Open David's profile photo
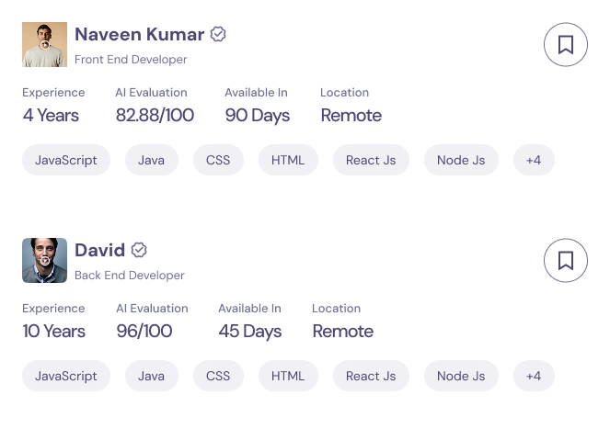 click(44, 261)
